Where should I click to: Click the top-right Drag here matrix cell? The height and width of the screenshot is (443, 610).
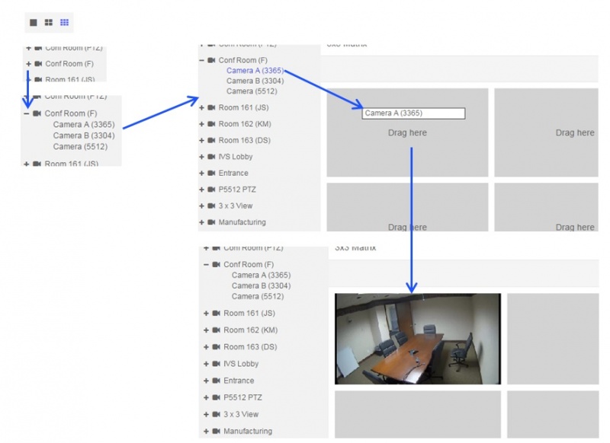(x=546, y=132)
